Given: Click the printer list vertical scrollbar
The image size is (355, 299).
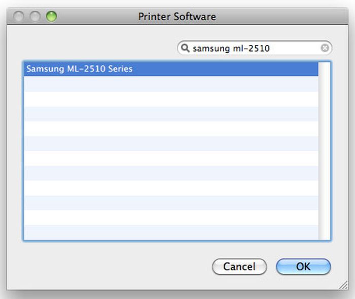Looking at the screenshot, I should 324,151.
